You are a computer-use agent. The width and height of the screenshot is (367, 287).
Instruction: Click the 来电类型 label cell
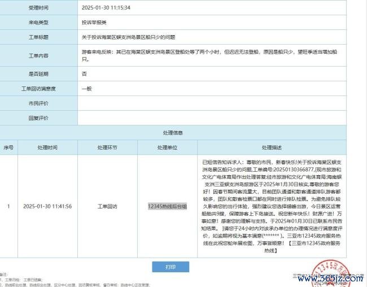pyautogui.click(x=38, y=23)
